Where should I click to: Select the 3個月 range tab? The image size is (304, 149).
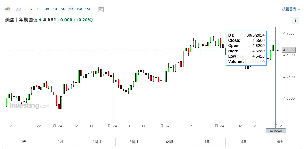[134, 142]
